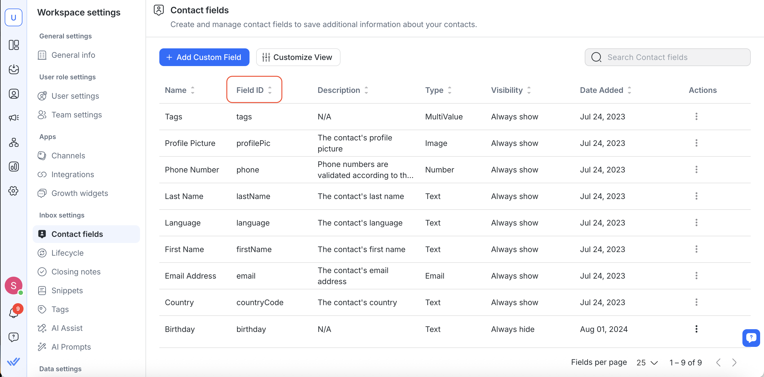Open the dashboard icon in left rail
This screenshot has height=377, width=764.
[x=14, y=45]
